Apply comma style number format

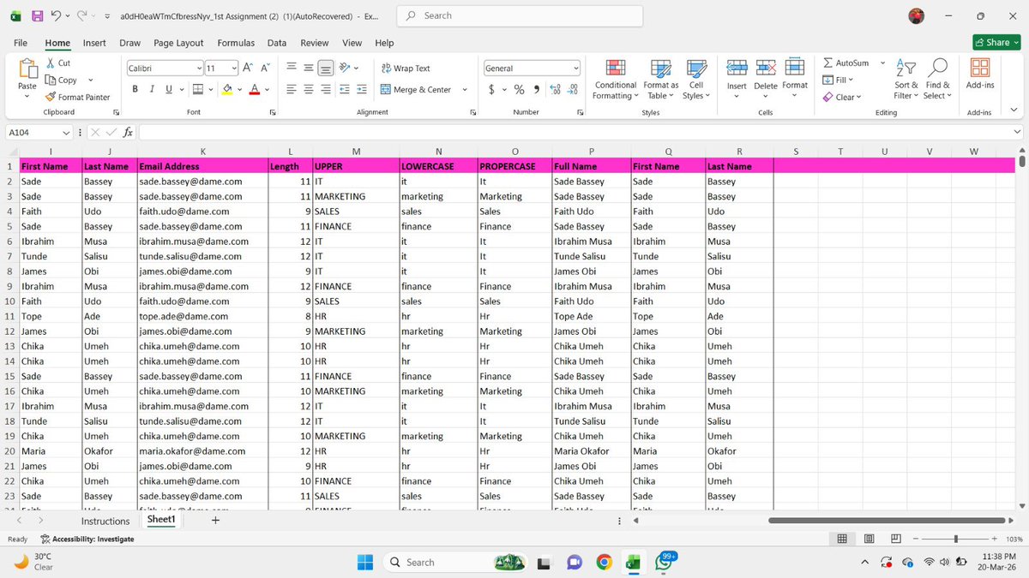click(537, 89)
